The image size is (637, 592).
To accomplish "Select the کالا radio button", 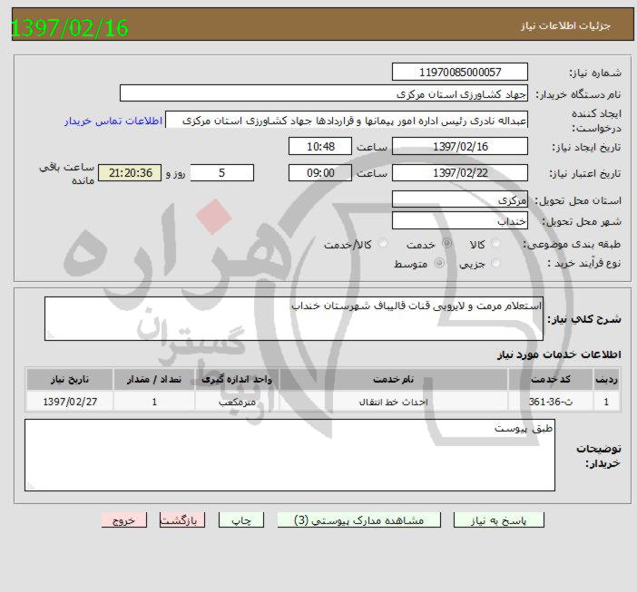I will (x=495, y=244).
